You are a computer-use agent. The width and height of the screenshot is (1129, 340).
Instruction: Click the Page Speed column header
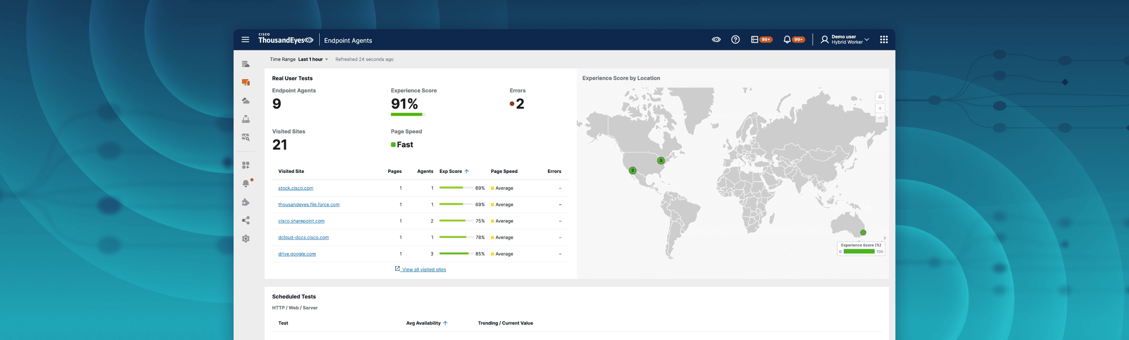[504, 171]
